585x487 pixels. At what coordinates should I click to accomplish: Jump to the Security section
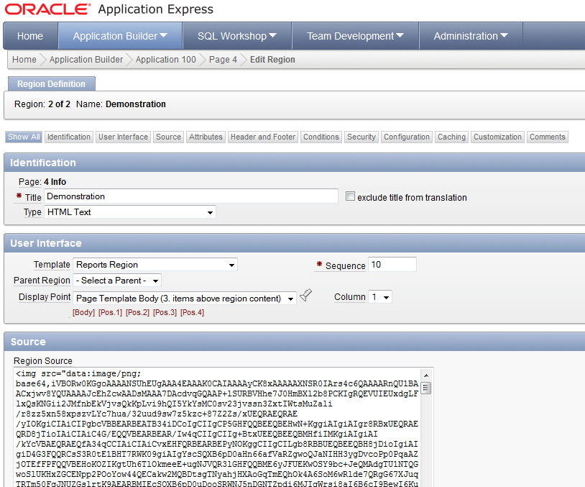tap(361, 137)
